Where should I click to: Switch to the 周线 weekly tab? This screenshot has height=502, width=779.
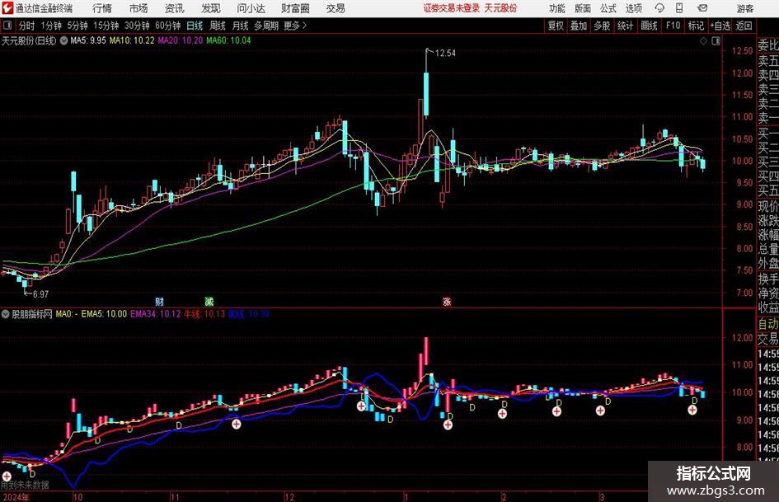218,26
